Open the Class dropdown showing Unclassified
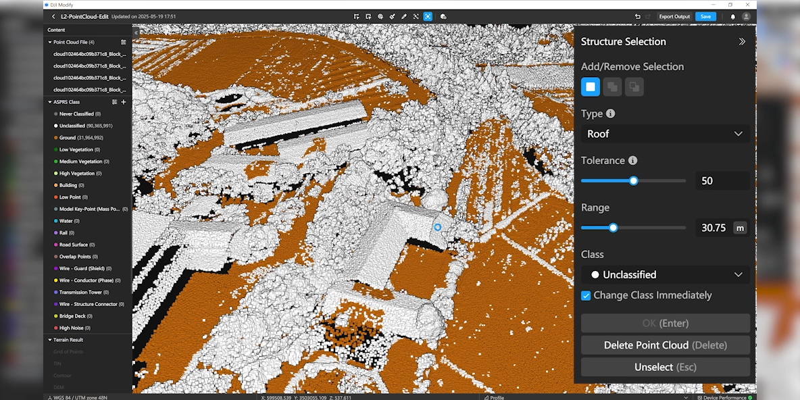 665,274
